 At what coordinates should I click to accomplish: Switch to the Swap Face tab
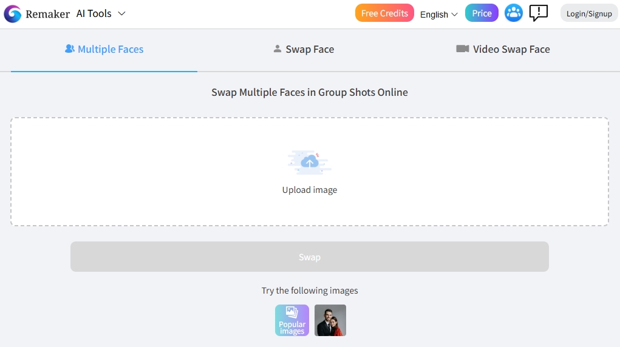point(304,49)
